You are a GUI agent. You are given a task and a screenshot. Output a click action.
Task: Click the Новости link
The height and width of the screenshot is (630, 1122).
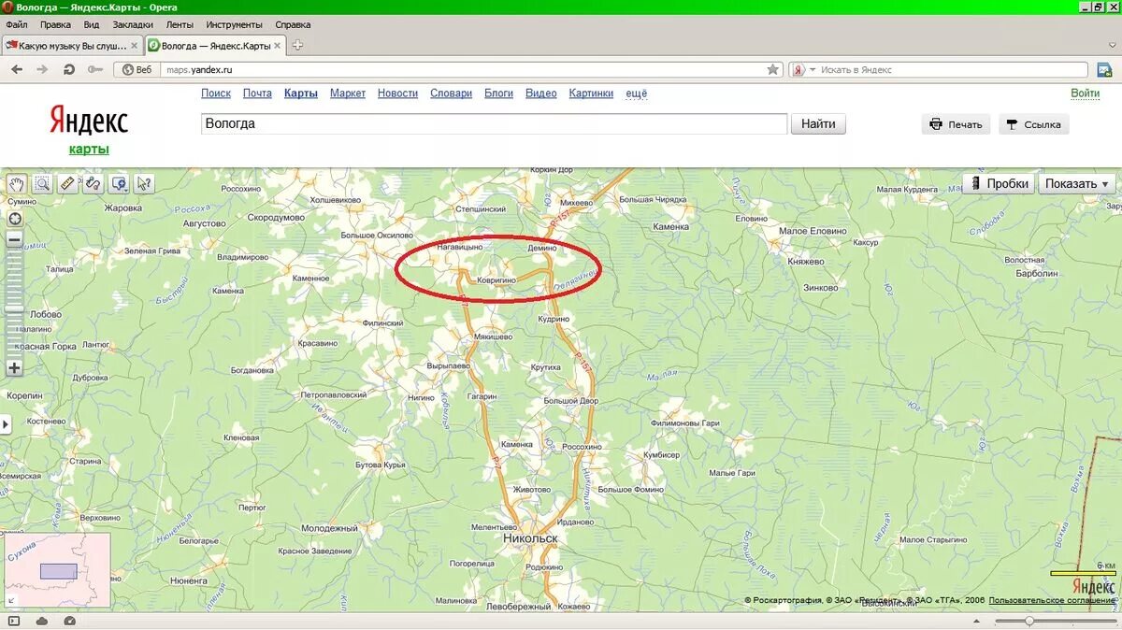click(x=397, y=93)
